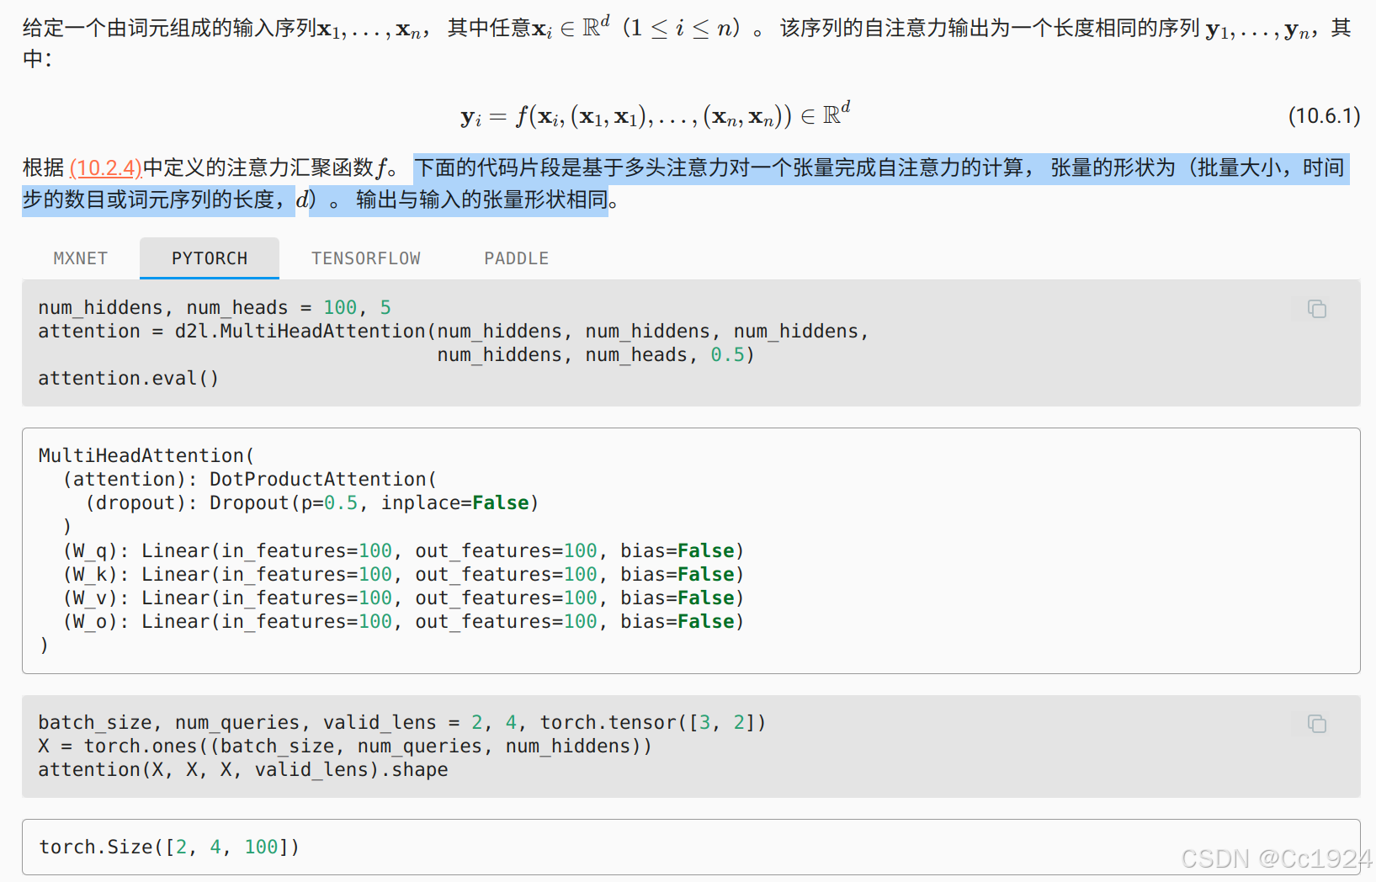This screenshot has height=882, width=1376.
Task: Click the Dropout(p=0.5, inplace=False) line
Action: click(312, 502)
